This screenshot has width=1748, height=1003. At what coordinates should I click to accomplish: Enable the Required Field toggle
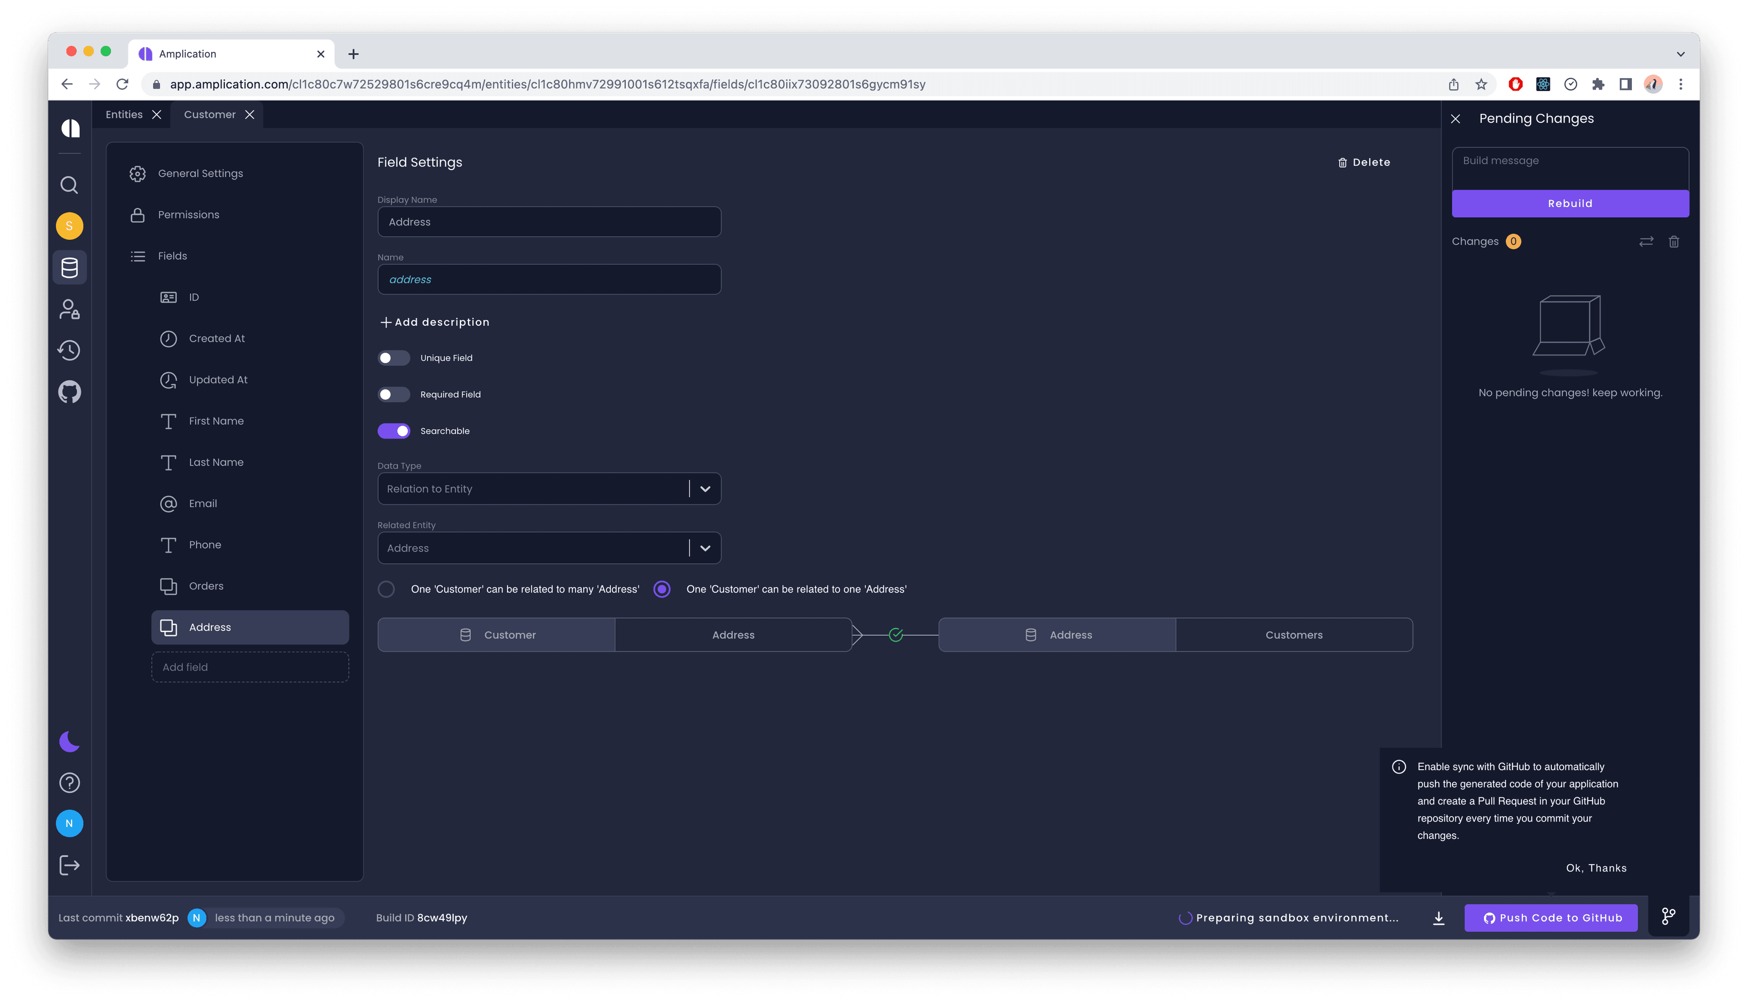click(394, 394)
